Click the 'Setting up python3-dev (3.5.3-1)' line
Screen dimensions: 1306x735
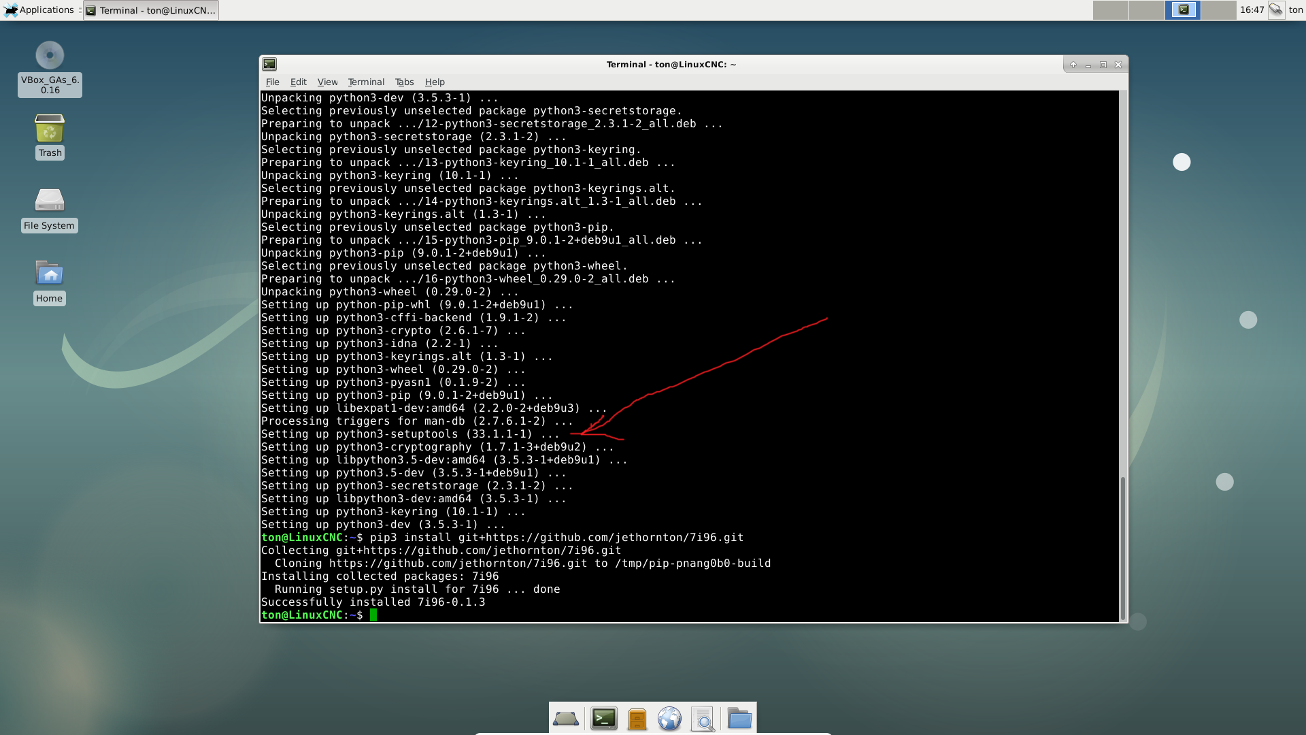(x=383, y=525)
